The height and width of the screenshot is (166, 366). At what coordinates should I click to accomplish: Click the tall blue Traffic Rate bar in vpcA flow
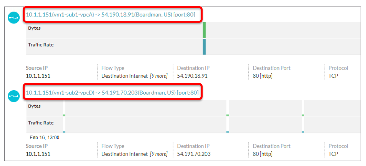[x=204, y=46]
